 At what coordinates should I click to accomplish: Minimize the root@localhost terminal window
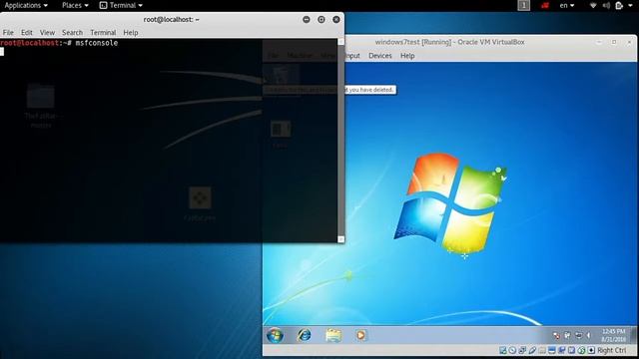(307, 20)
